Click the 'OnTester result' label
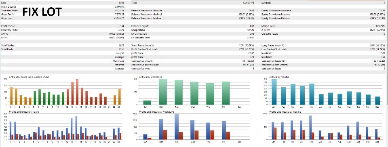 coord(269,34)
